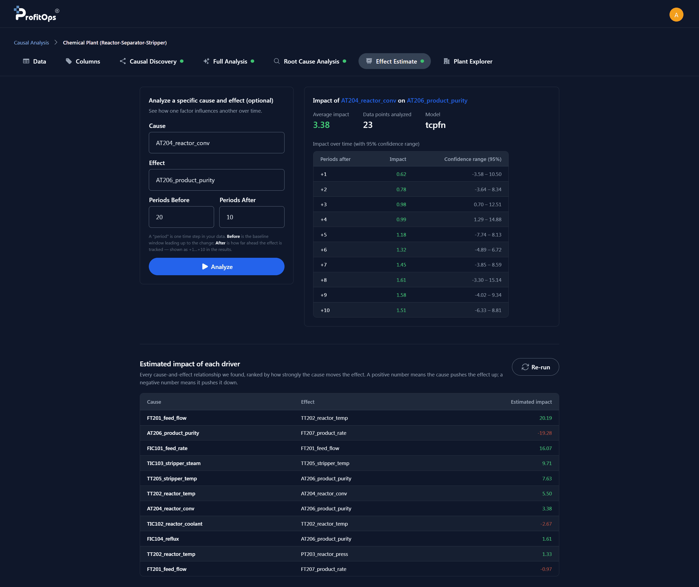
Task: Click the Periods Before input
Action: tap(181, 217)
